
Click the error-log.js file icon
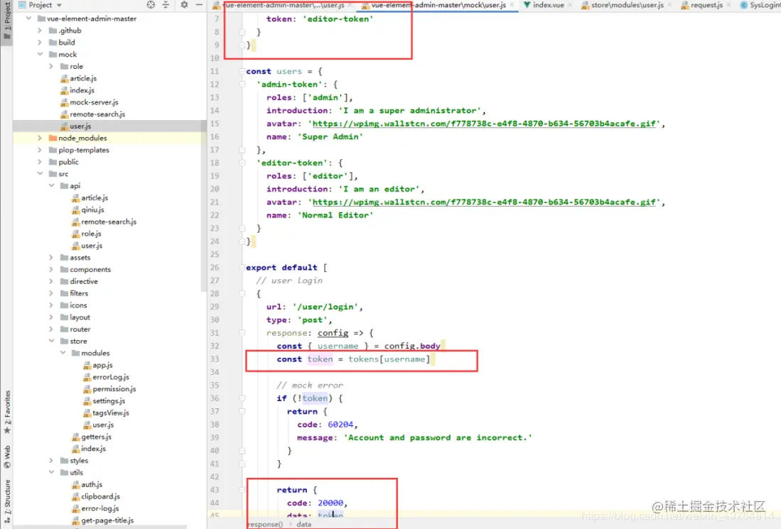pos(75,508)
